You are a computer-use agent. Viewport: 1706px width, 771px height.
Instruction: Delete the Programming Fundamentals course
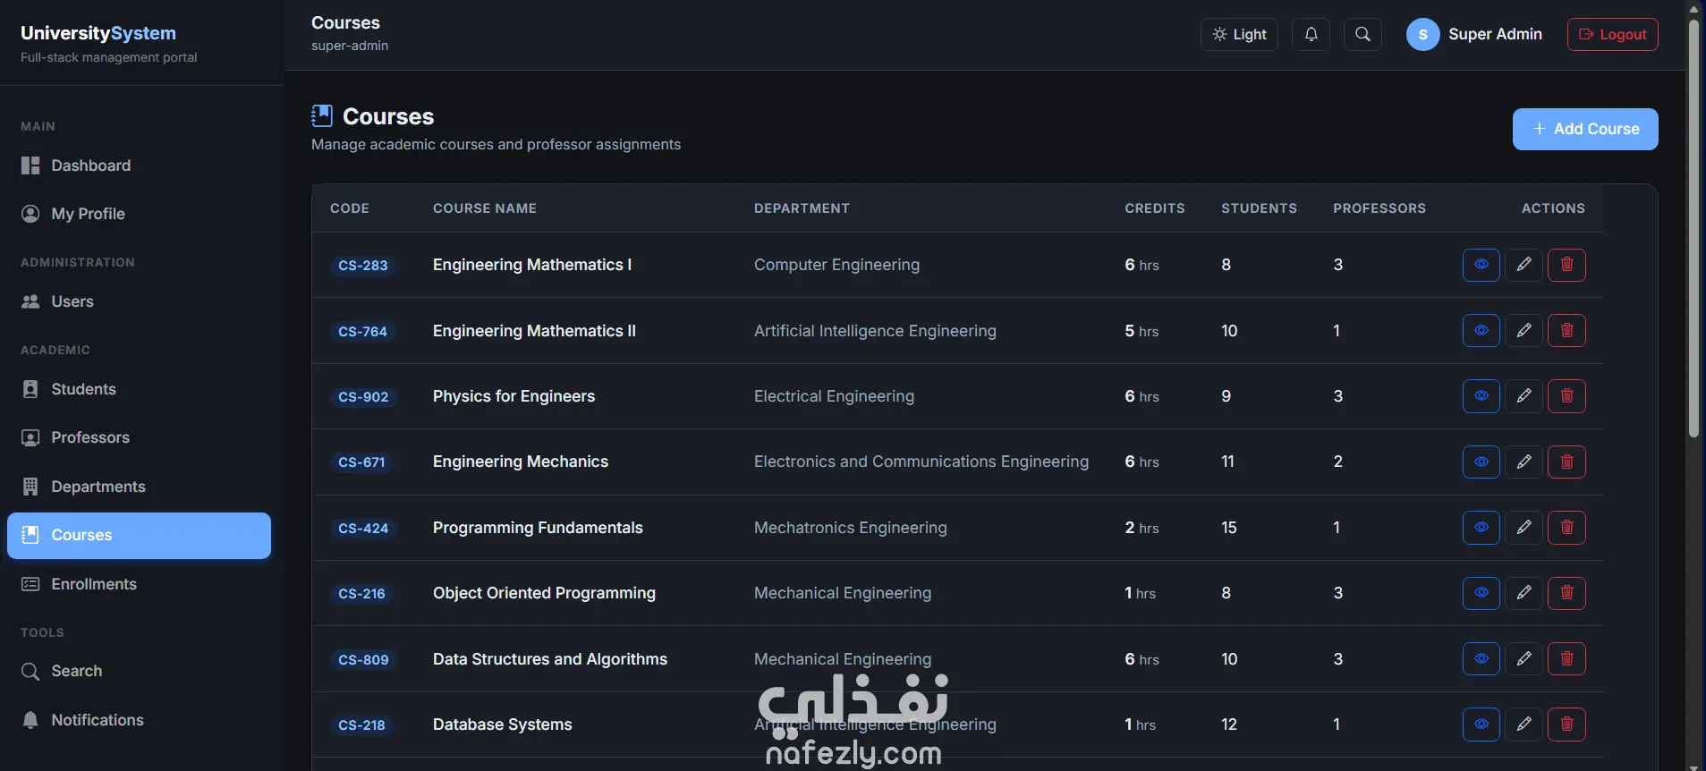click(1566, 528)
